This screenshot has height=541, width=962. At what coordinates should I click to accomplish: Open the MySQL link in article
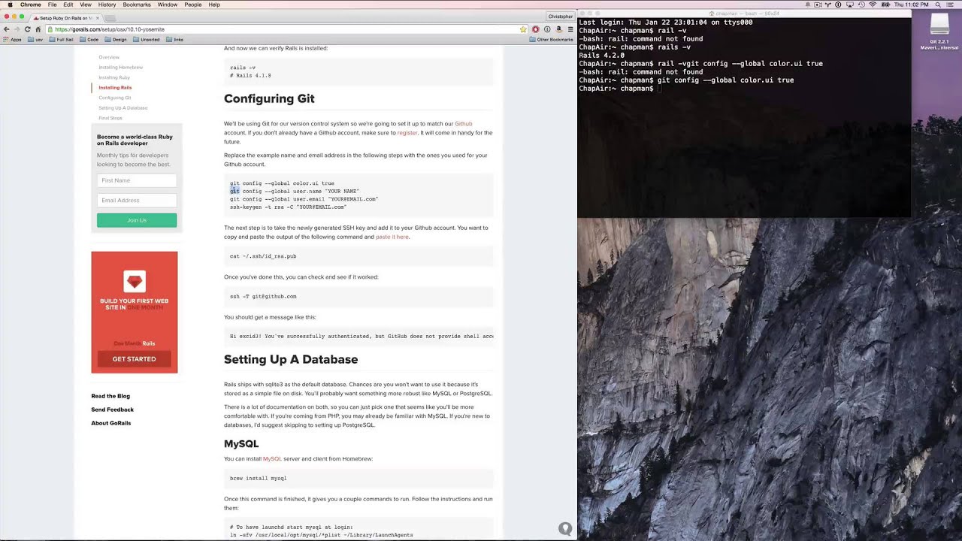272,458
